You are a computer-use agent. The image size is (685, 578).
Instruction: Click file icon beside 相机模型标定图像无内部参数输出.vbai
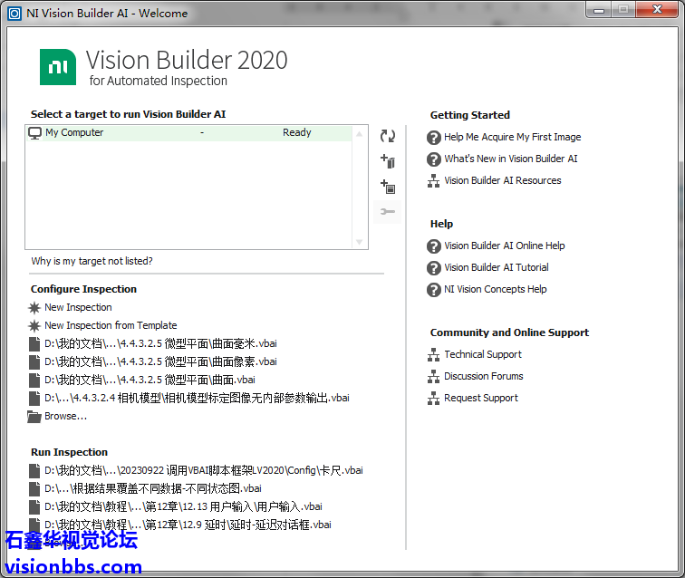point(34,399)
